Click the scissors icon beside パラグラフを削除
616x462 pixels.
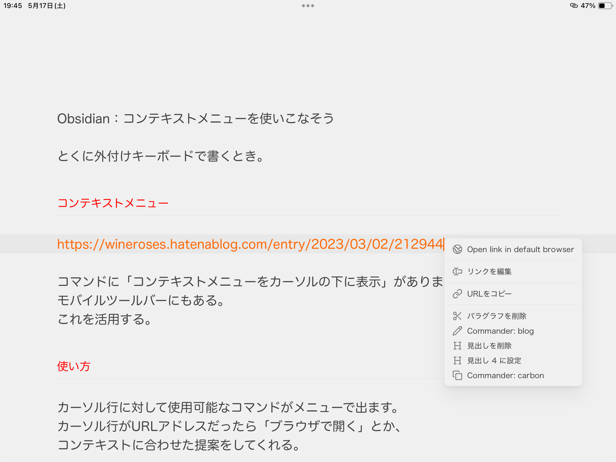[457, 316]
